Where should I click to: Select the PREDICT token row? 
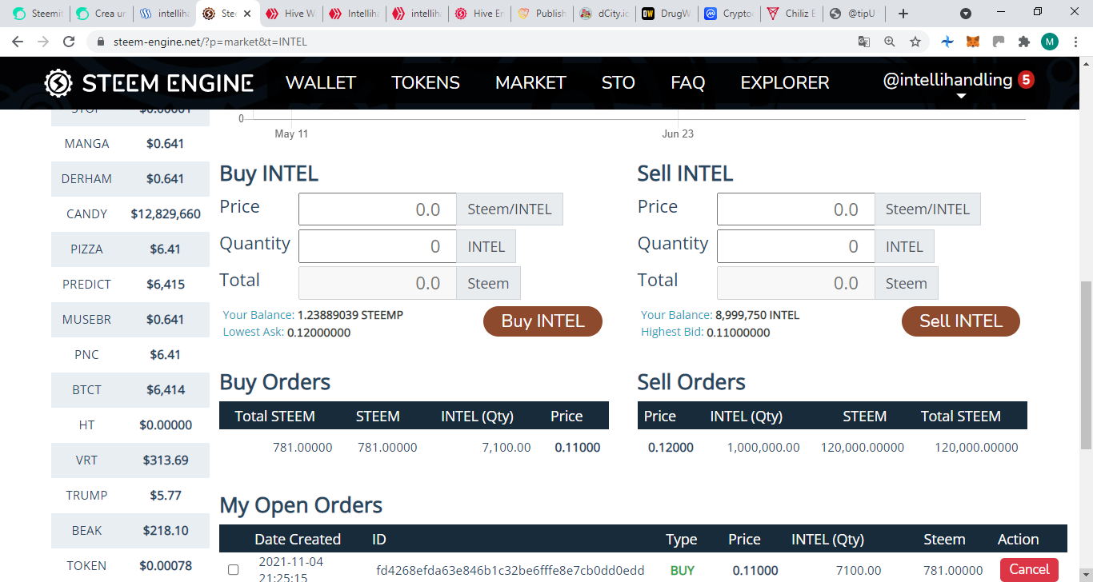130,285
